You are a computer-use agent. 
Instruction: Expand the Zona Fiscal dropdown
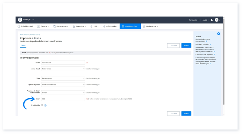pos(63,69)
